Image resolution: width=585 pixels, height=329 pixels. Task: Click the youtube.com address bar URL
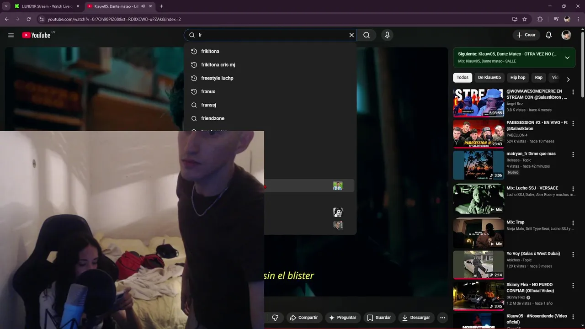[114, 19]
